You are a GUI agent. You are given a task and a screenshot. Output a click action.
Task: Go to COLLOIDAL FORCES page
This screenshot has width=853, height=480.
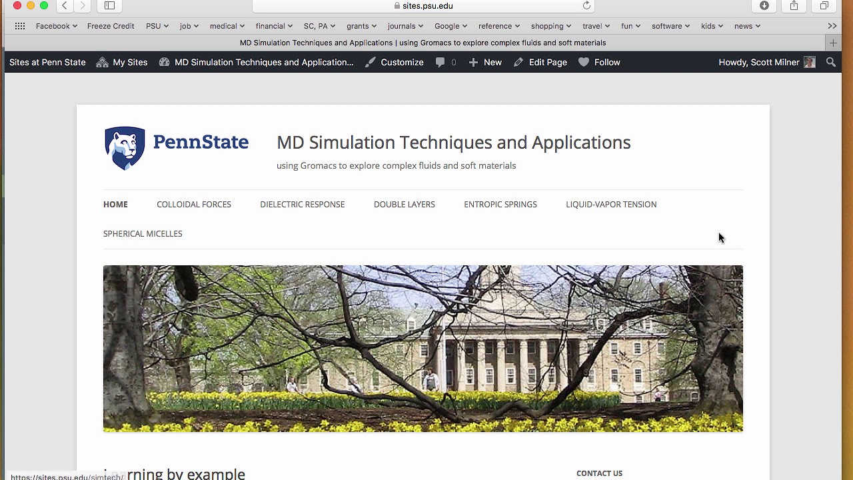click(x=194, y=205)
